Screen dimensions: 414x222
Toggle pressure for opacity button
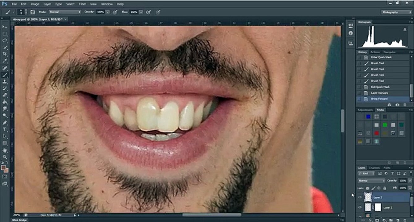115,12
